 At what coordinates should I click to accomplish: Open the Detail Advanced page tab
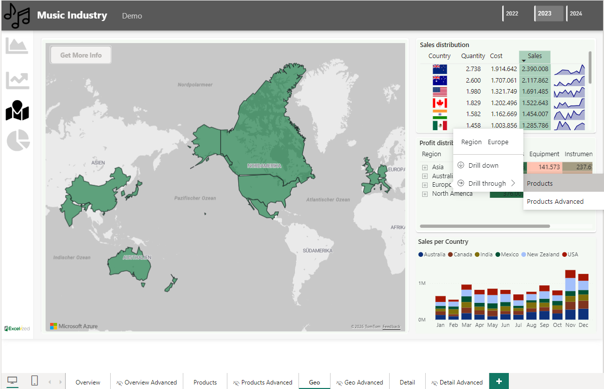pos(457,382)
